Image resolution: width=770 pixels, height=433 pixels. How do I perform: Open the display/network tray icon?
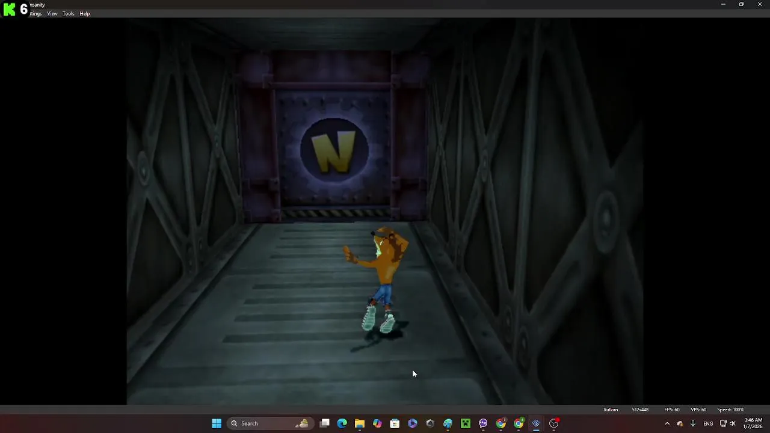[723, 423]
